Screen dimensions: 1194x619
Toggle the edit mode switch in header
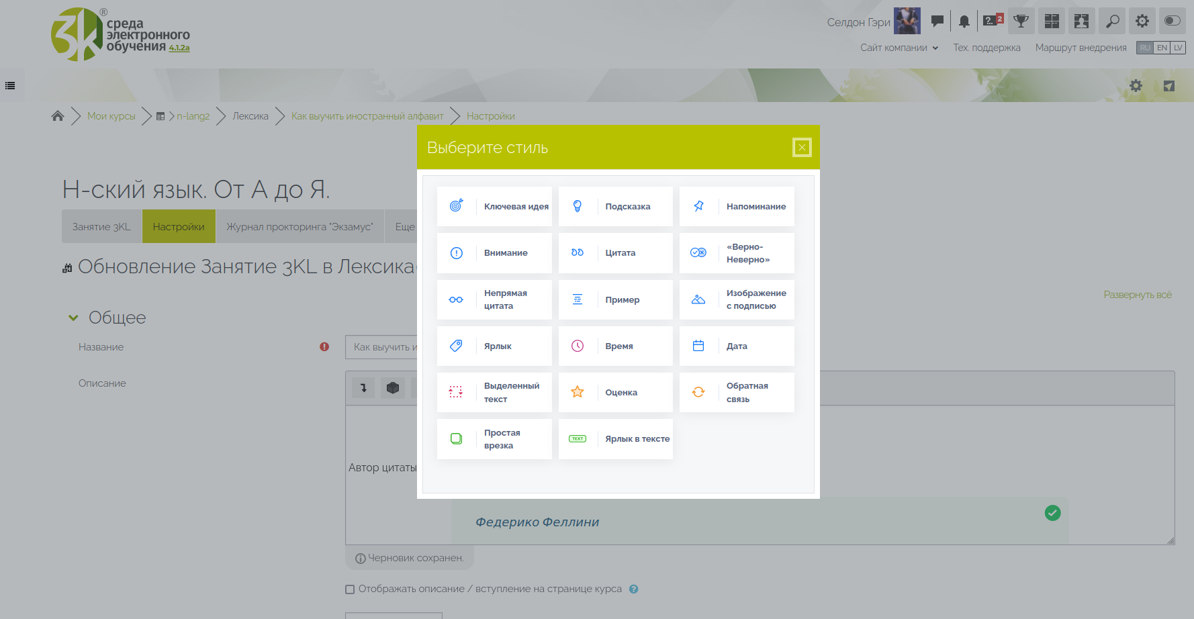click(x=1173, y=21)
